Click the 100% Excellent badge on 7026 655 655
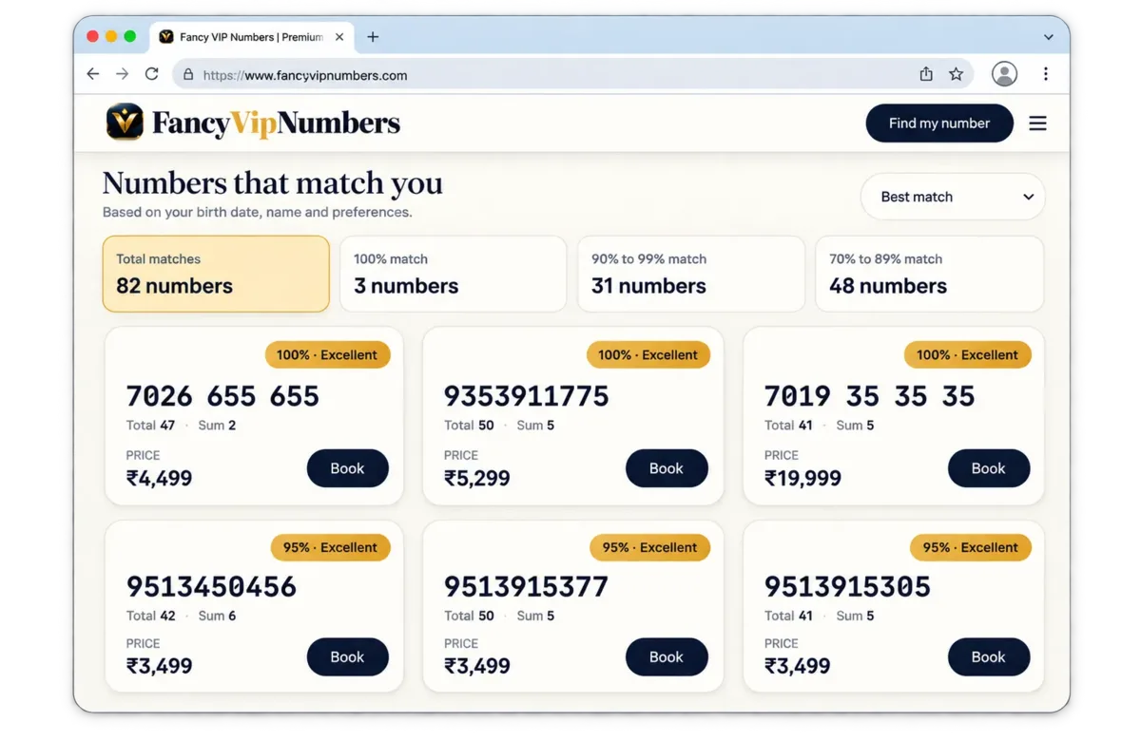The height and width of the screenshot is (741, 1141). pos(327,355)
